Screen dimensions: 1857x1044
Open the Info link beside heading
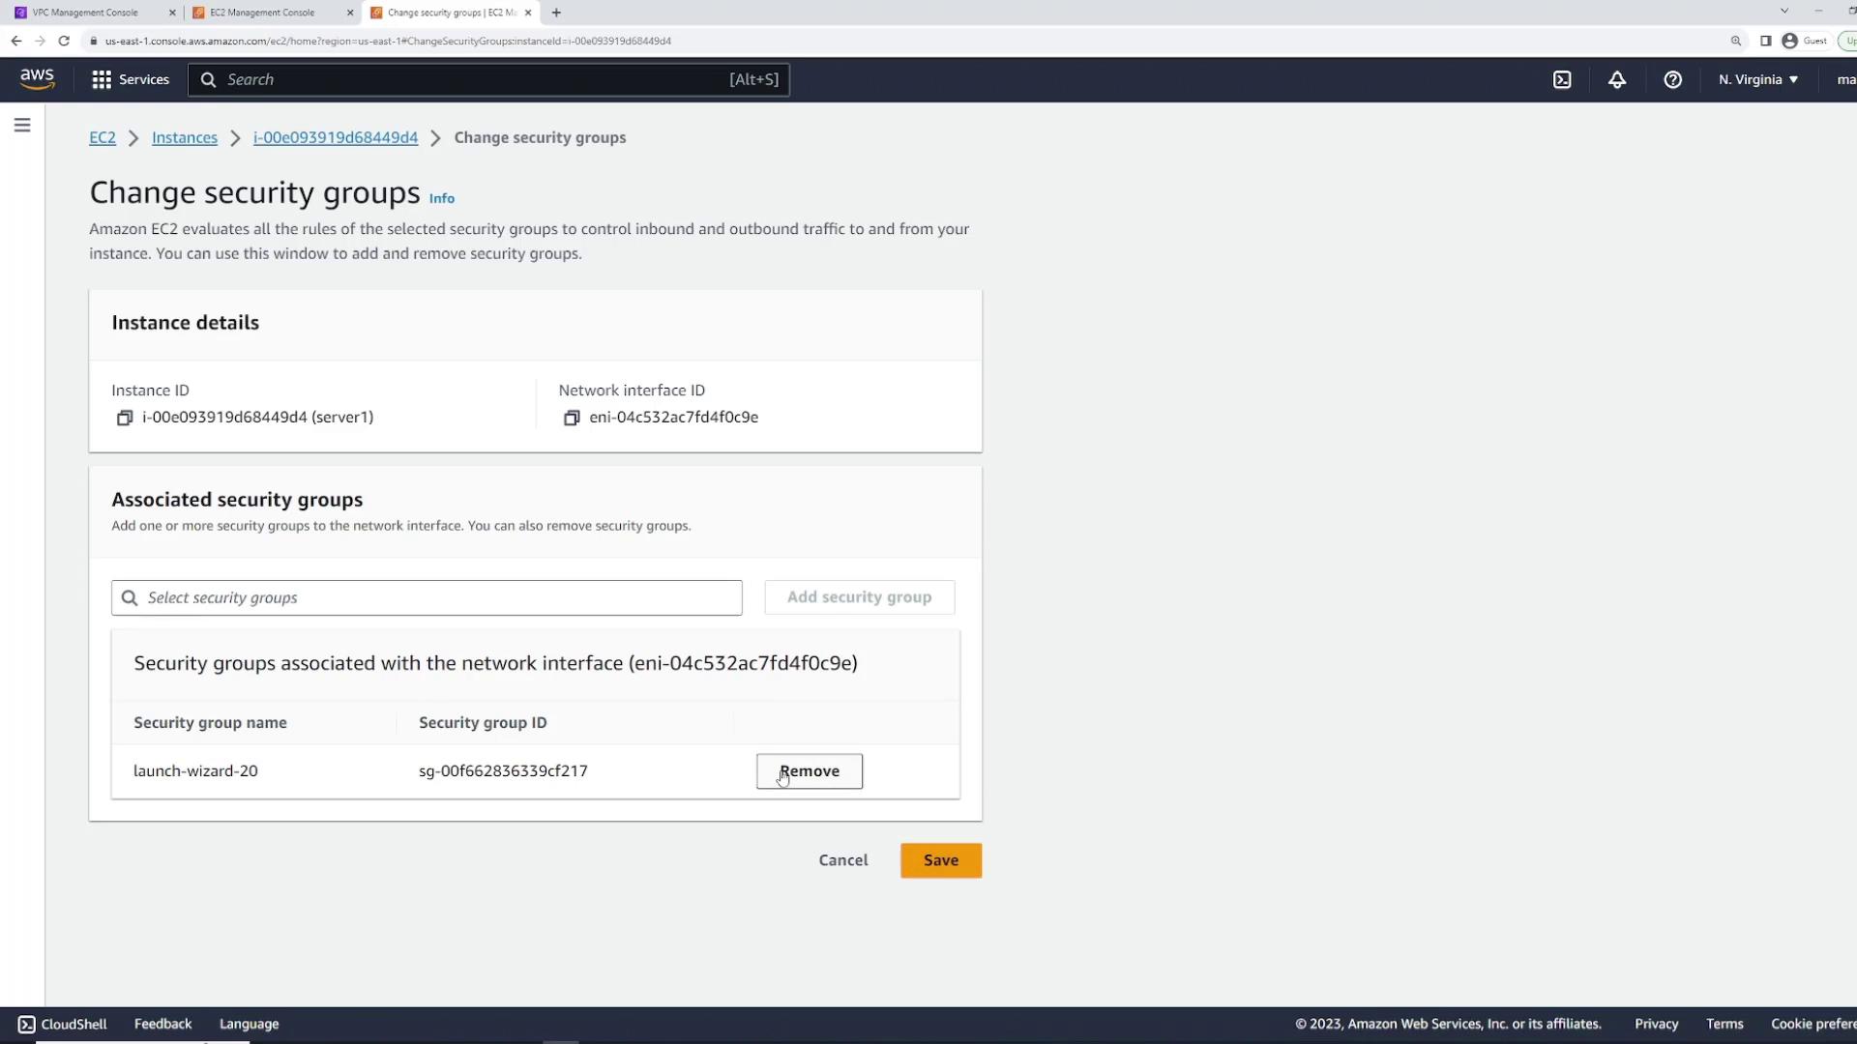pos(441,198)
